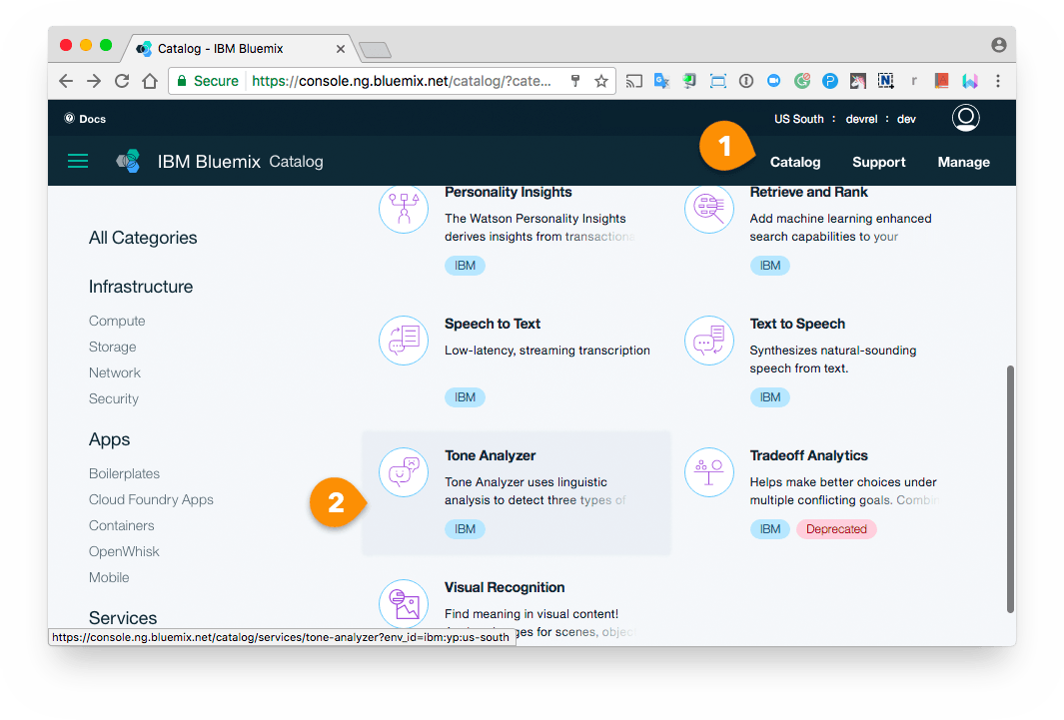The image size is (1064, 720).
Task: Open the Visual Recognition service icon
Action: (404, 603)
